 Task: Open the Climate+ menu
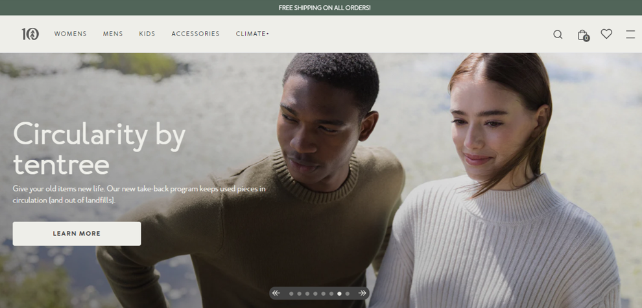(252, 34)
